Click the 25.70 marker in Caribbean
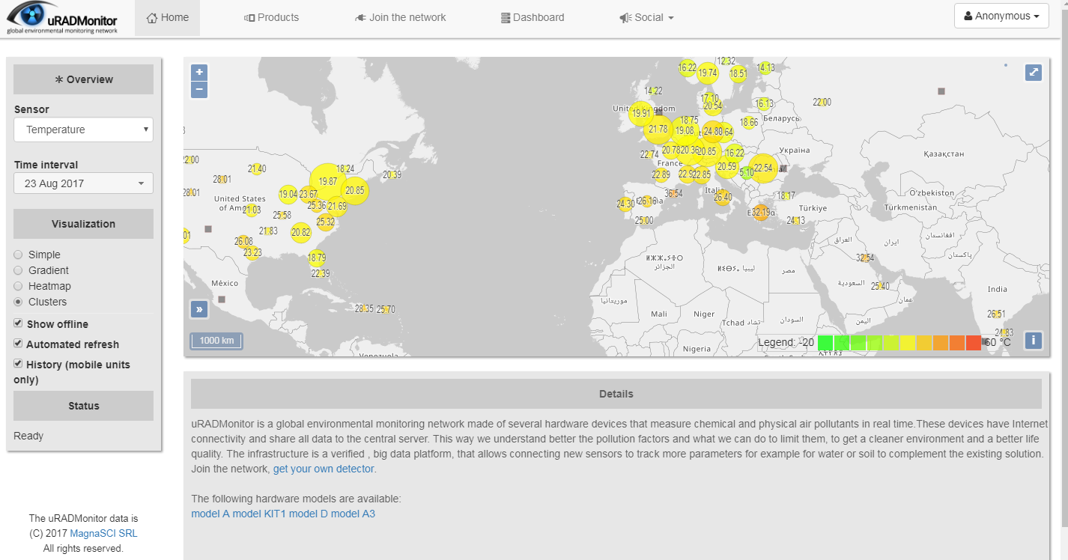Viewport: 1068px width, 560px height. pos(386,309)
